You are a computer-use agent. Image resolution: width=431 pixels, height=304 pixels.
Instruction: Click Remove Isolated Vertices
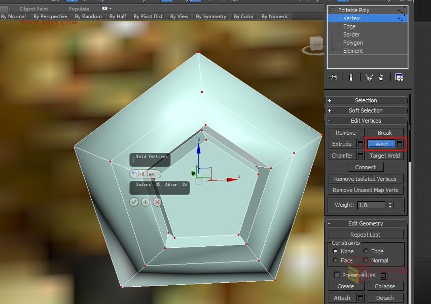365,178
